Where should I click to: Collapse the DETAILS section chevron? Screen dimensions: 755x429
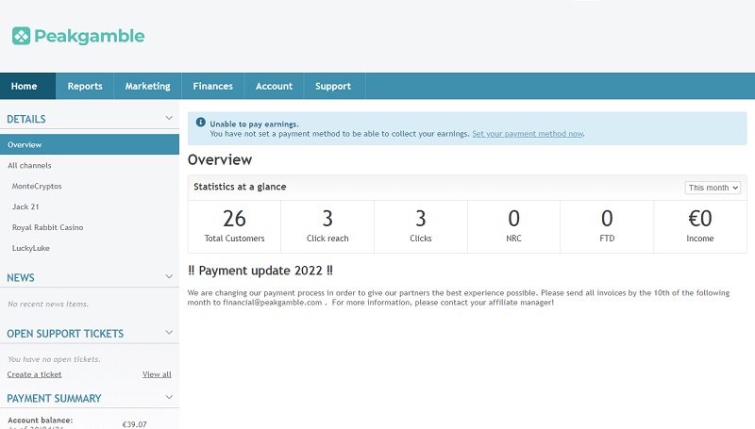point(169,118)
